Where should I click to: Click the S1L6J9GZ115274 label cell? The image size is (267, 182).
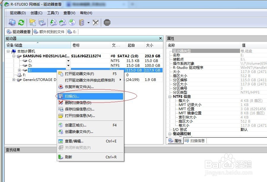[86, 56]
